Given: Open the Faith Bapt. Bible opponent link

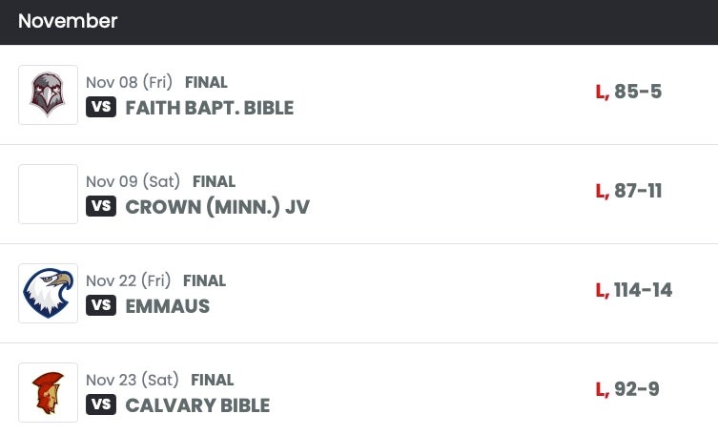Looking at the screenshot, I should [209, 108].
